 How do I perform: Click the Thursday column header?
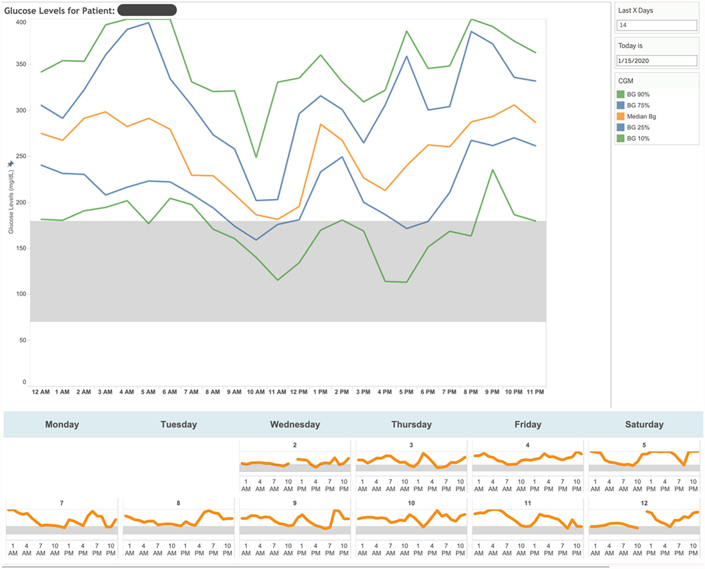pyautogui.click(x=411, y=425)
